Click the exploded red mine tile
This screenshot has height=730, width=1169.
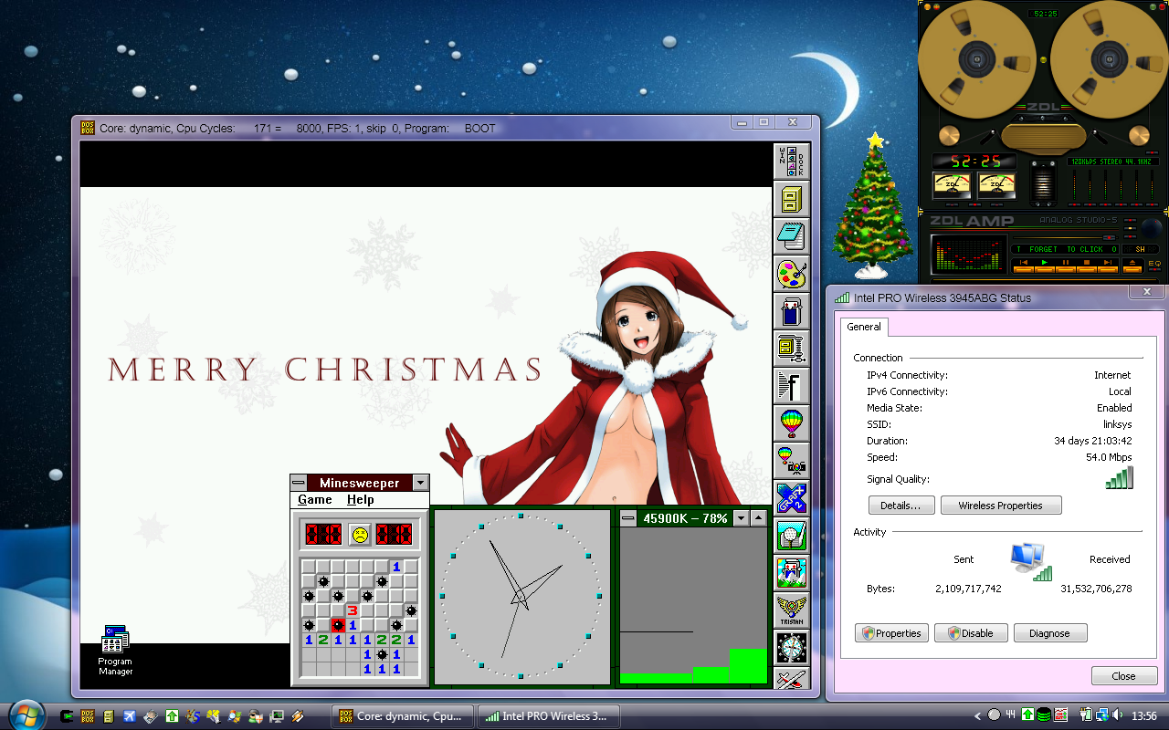[338, 625]
